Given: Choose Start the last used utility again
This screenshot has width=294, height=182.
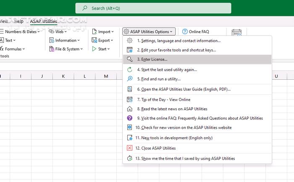Looking at the screenshot, I should pyautogui.click(x=197, y=70).
